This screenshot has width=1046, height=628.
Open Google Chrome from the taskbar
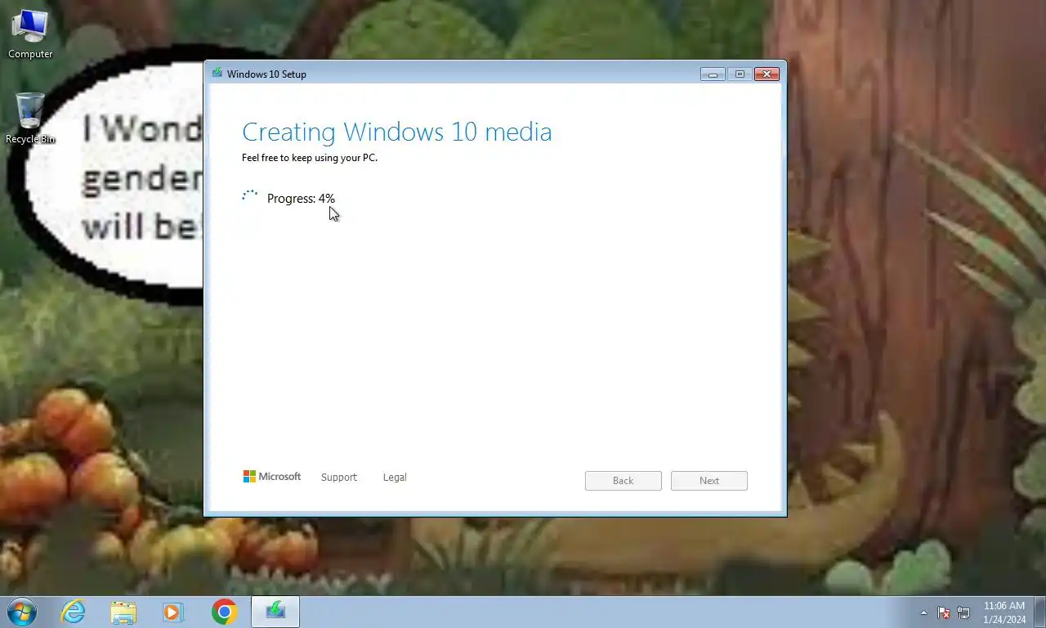[x=224, y=612]
